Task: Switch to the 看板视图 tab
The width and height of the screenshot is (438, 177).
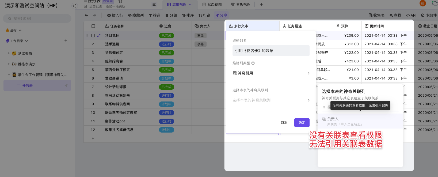Action: [x=241, y=5]
